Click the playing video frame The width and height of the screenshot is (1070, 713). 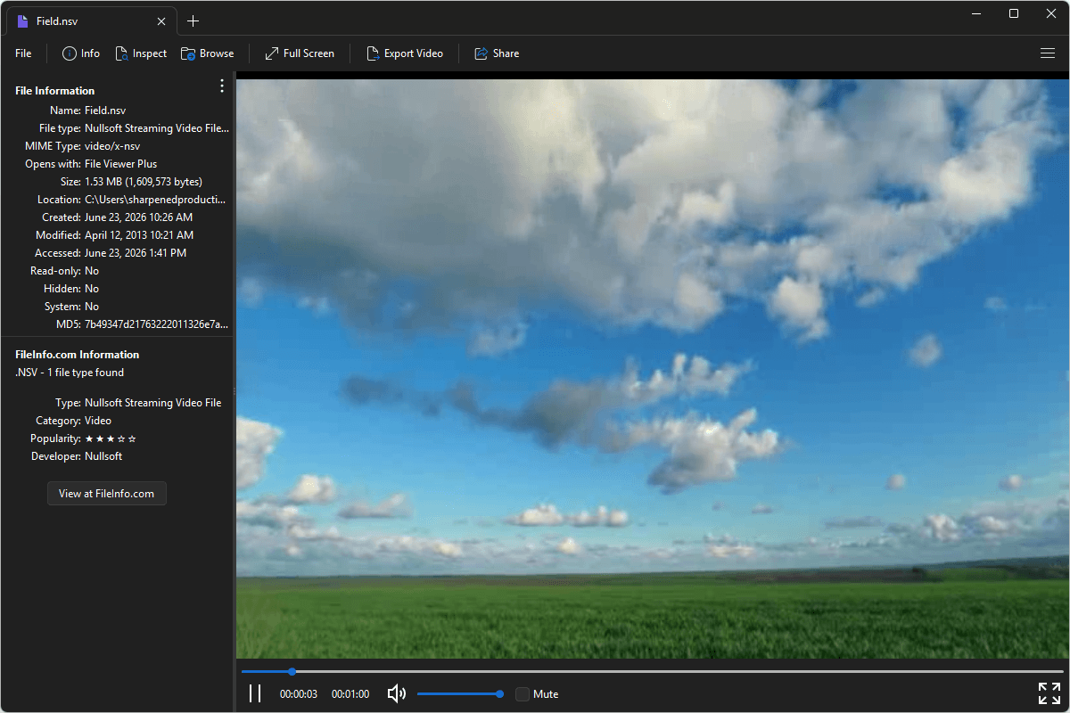(652, 369)
